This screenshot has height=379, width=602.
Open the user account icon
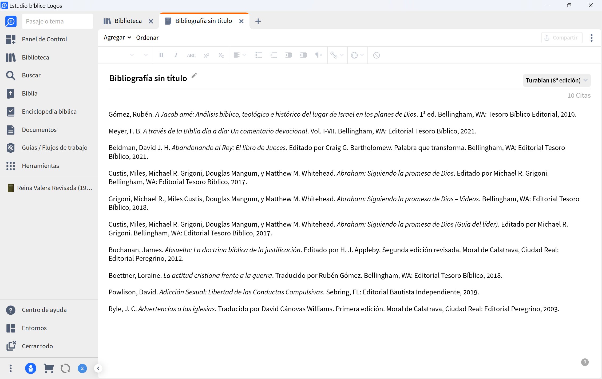click(31, 368)
